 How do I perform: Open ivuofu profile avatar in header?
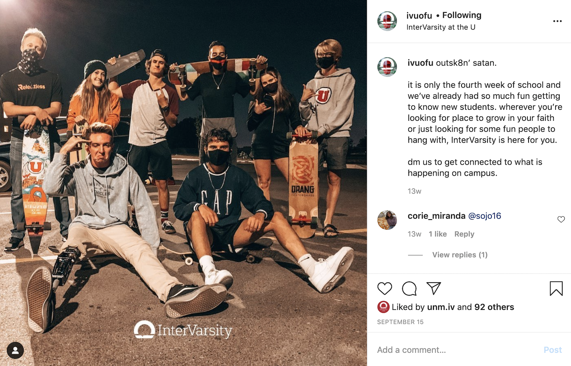[387, 21]
